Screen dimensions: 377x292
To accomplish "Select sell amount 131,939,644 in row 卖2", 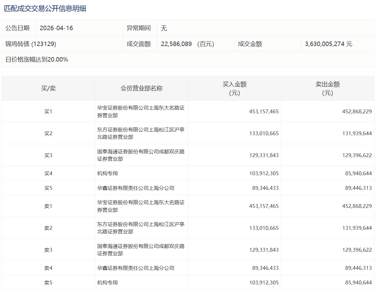I will 357,228.
